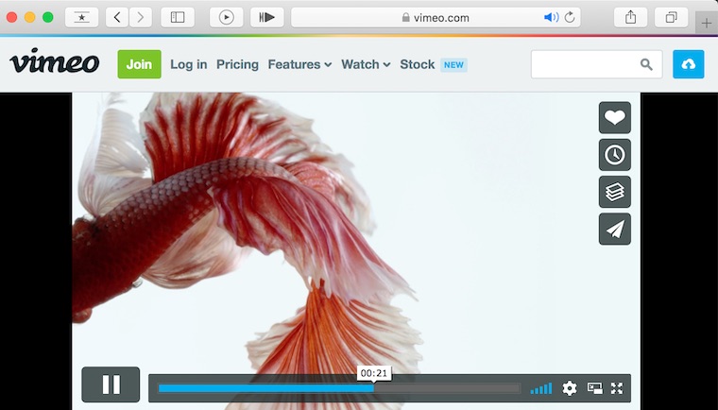
Task: Click the 00:21 timestamp tooltip
Action: click(x=374, y=373)
